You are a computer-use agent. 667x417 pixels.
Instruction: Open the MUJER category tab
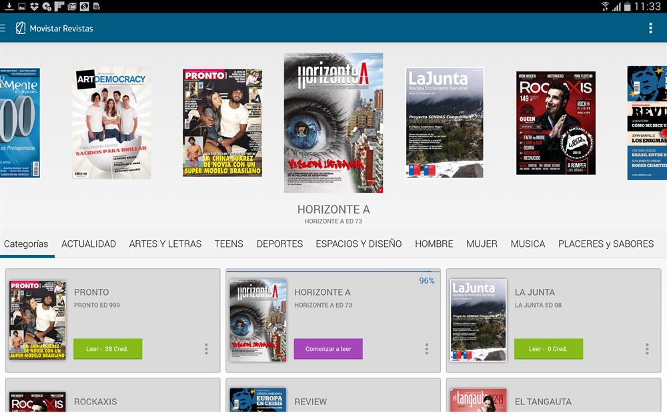[x=482, y=244]
